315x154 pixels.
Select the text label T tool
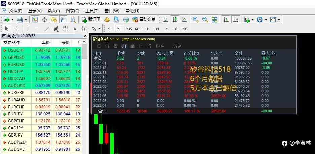point(84,29)
